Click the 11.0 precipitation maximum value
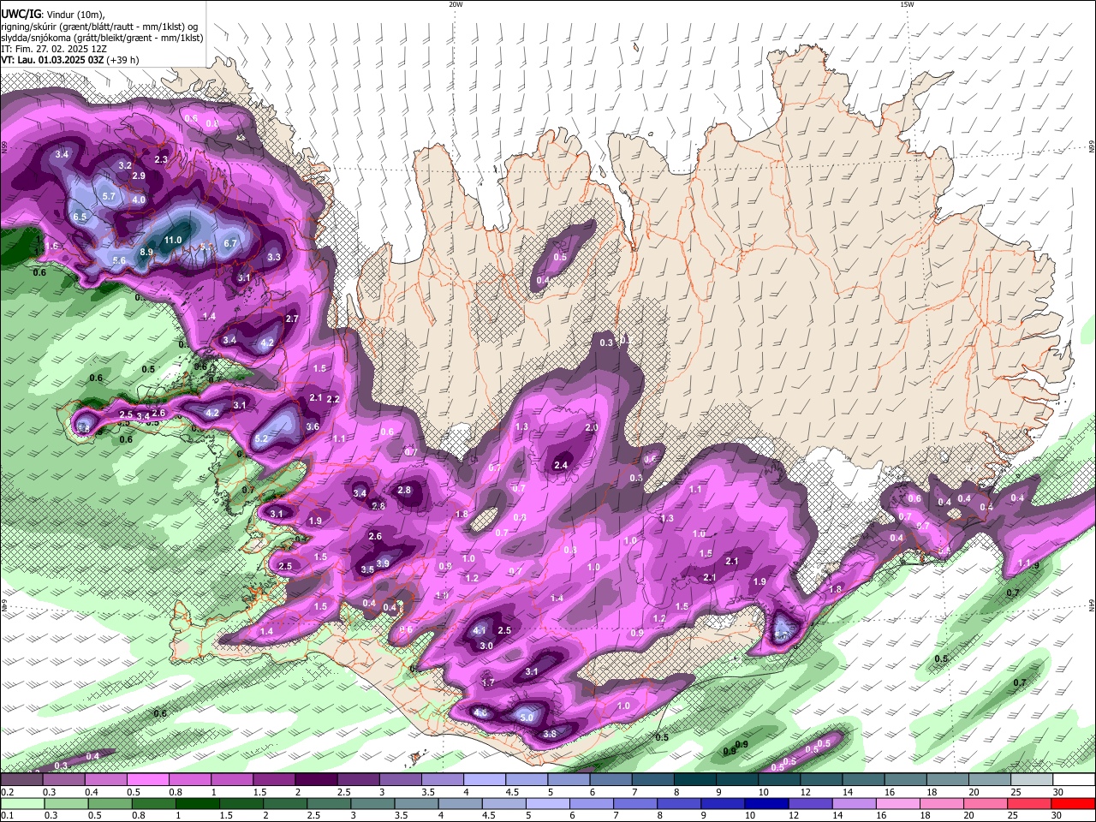 [173, 241]
